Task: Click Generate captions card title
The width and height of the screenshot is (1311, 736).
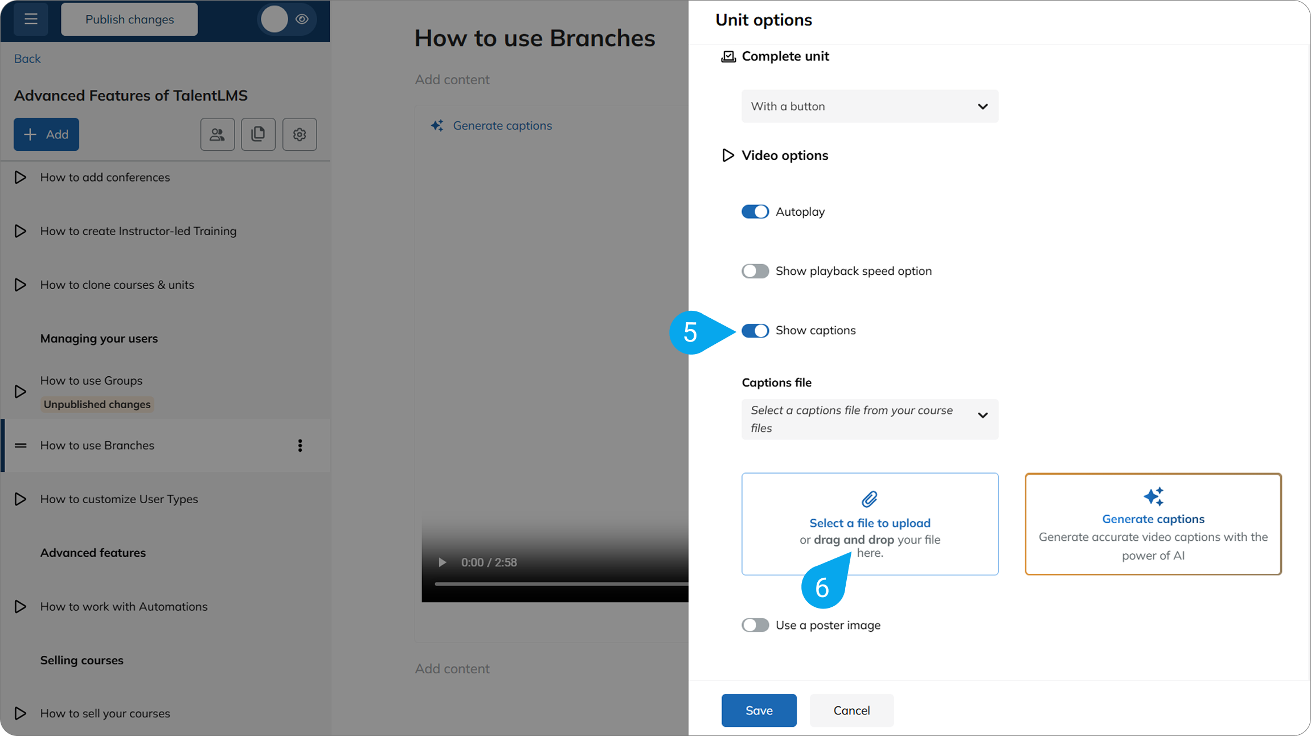Action: 1153,519
